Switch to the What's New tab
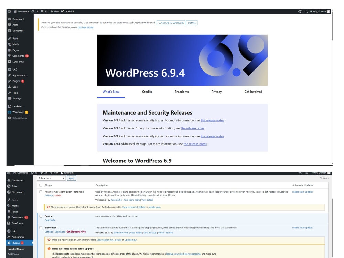Viewport: 344px width, 258px height. tap(111, 92)
